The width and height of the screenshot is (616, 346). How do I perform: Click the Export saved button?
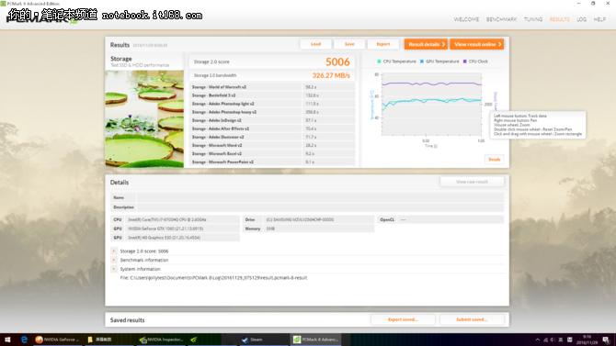[x=403, y=319]
